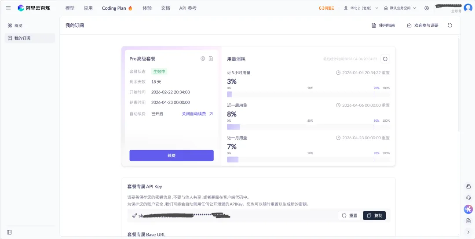Click the 复制 copy API key button
475x239 pixels.
tap(374, 215)
